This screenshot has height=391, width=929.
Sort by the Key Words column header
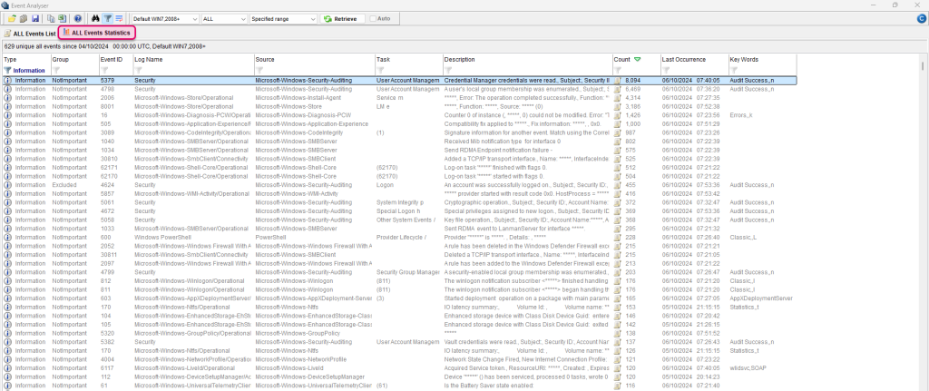point(762,60)
